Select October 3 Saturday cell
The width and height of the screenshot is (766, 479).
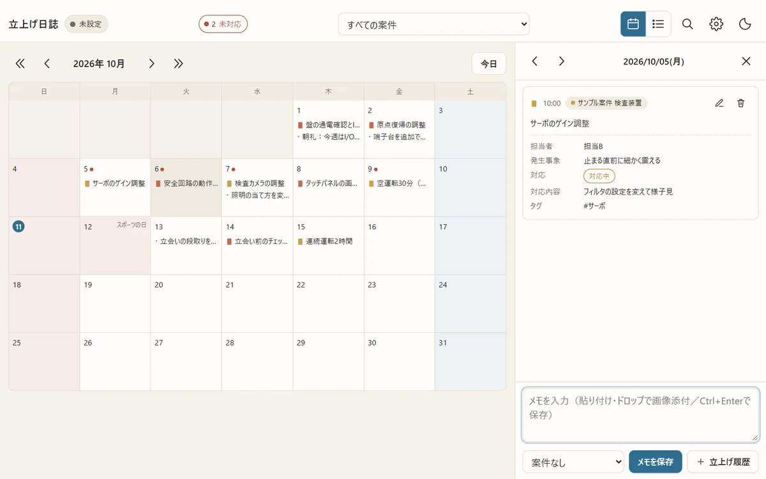[x=470, y=129]
